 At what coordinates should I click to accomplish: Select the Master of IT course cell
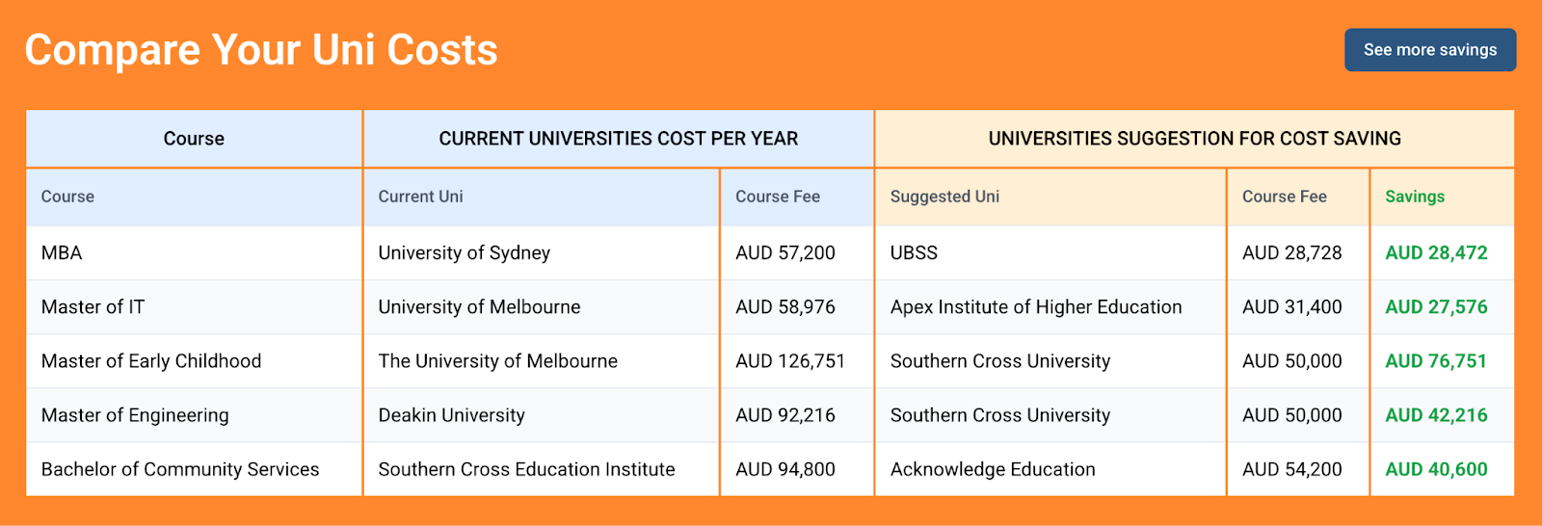pyautogui.click(x=93, y=307)
